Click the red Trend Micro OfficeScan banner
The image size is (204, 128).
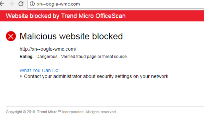[x=102, y=16]
